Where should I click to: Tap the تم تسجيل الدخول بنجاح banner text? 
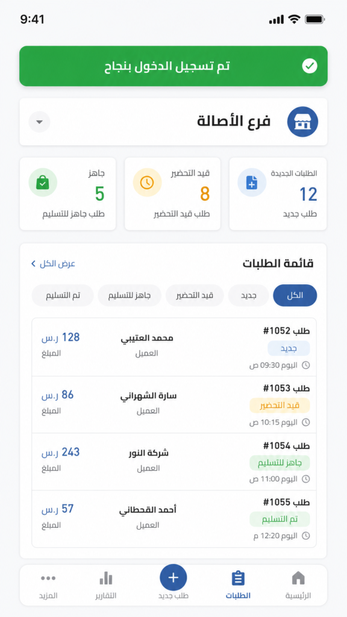point(167,66)
